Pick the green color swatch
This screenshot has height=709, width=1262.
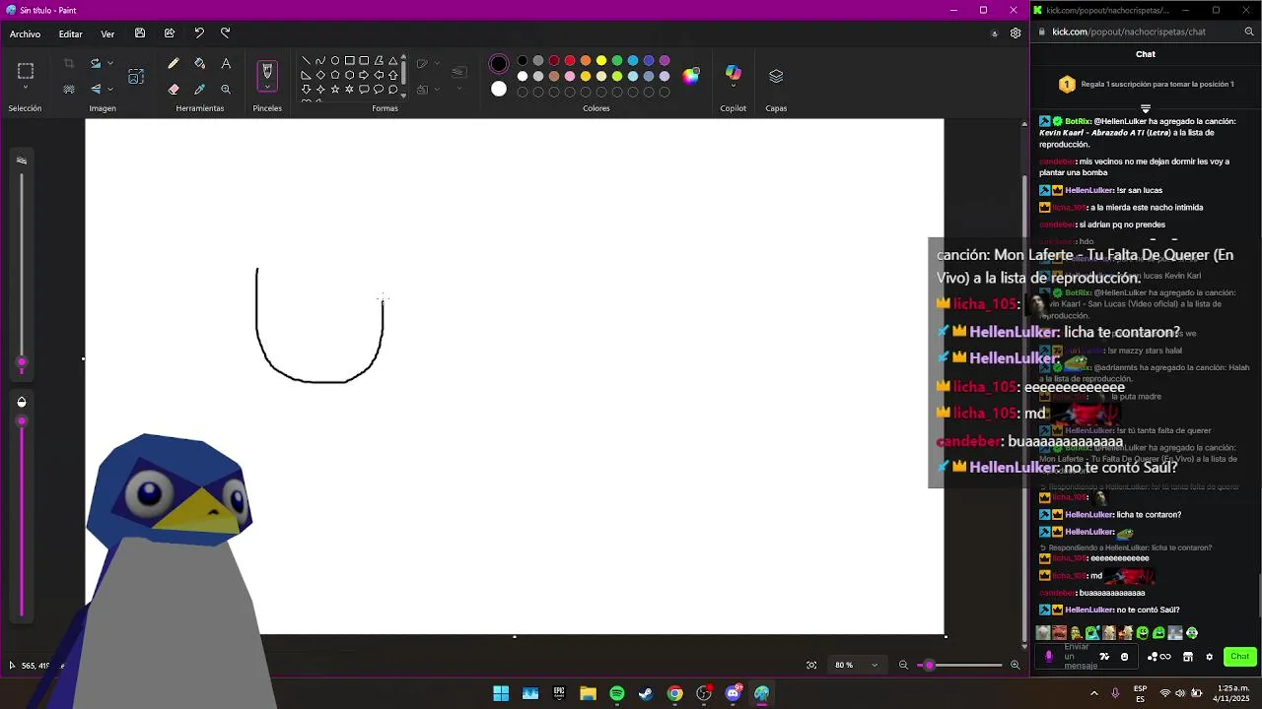(x=617, y=60)
